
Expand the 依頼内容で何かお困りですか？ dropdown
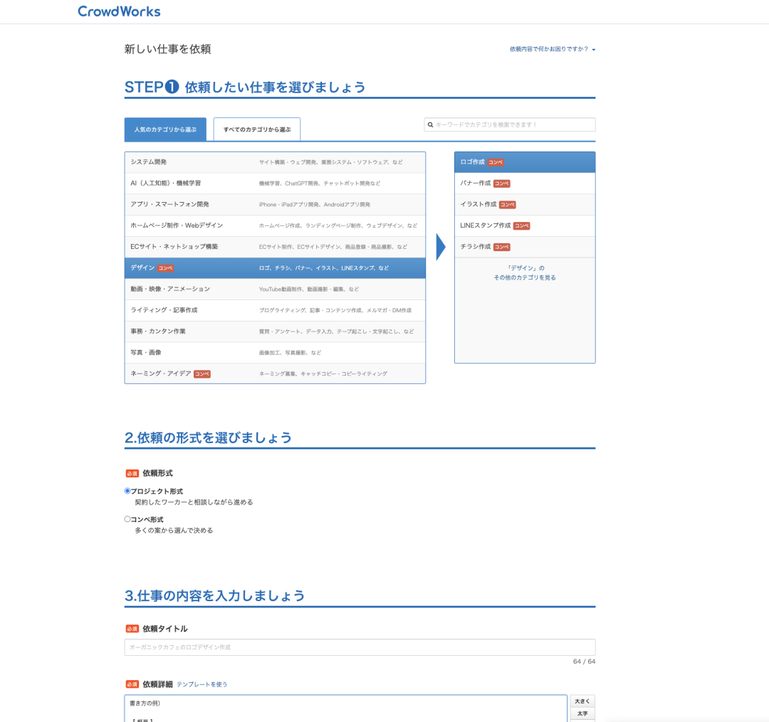[552, 49]
